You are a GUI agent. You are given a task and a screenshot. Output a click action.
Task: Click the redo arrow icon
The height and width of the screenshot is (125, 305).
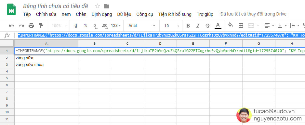pos(21,26)
